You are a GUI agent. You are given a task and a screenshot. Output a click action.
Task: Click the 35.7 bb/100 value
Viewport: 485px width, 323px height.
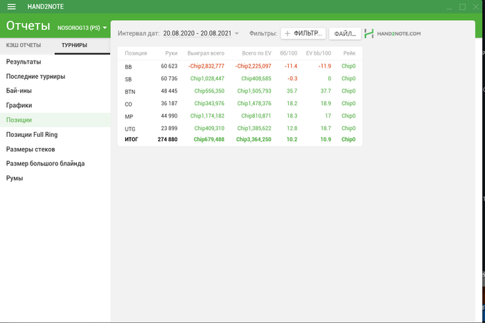(x=292, y=91)
